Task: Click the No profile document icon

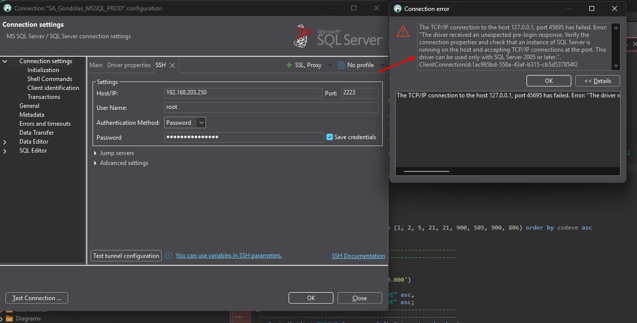Action: pos(341,65)
